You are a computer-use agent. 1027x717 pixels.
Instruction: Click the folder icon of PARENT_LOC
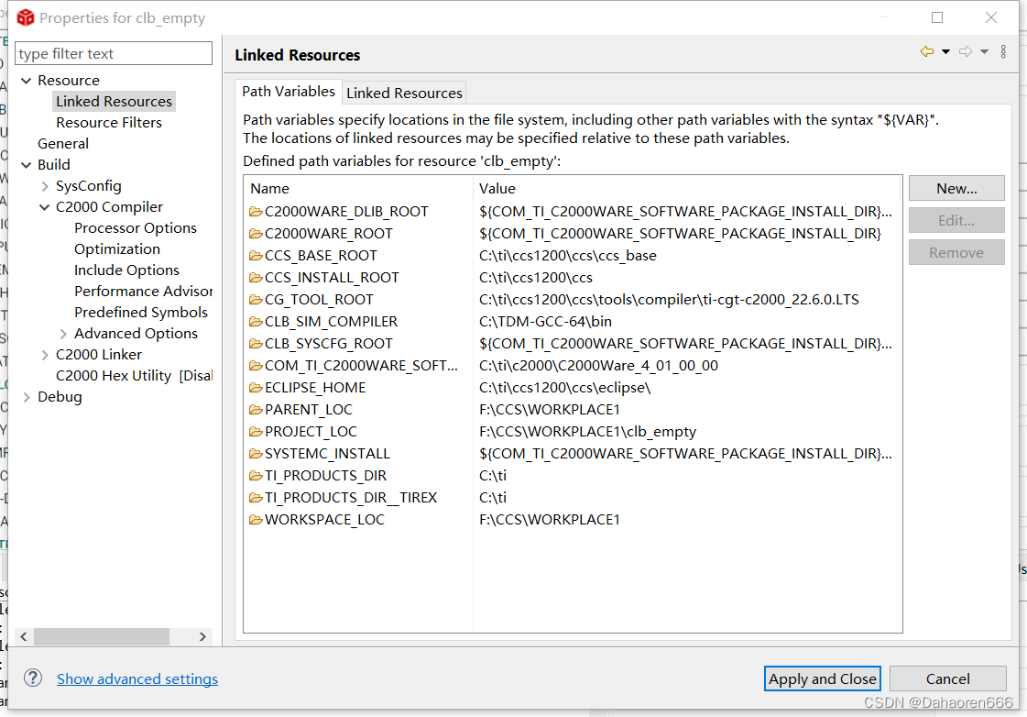click(256, 410)
